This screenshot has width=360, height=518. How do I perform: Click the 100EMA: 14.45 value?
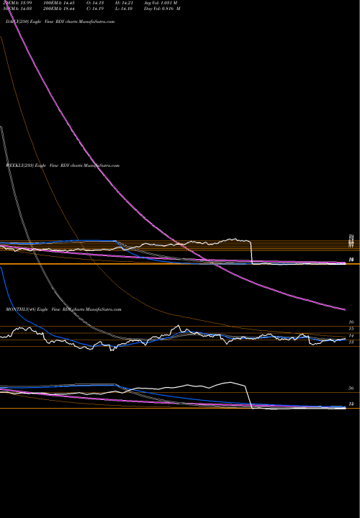point(60,2)
